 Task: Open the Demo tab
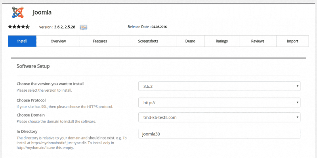coord(190,41)
